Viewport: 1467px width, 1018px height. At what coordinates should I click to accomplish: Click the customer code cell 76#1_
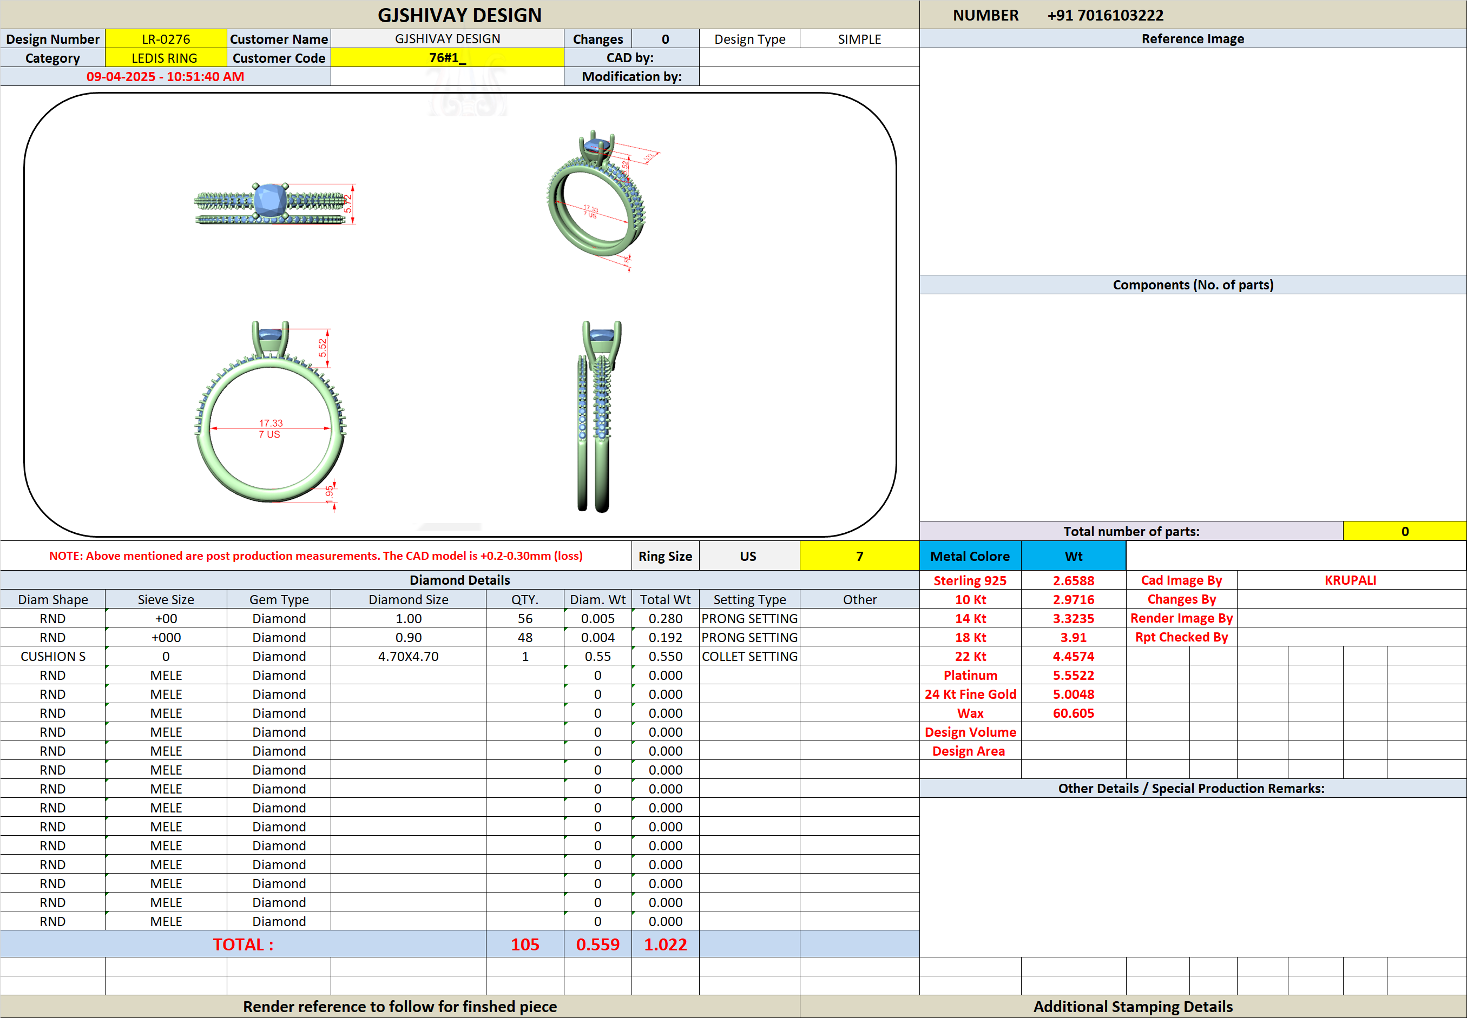448,58
